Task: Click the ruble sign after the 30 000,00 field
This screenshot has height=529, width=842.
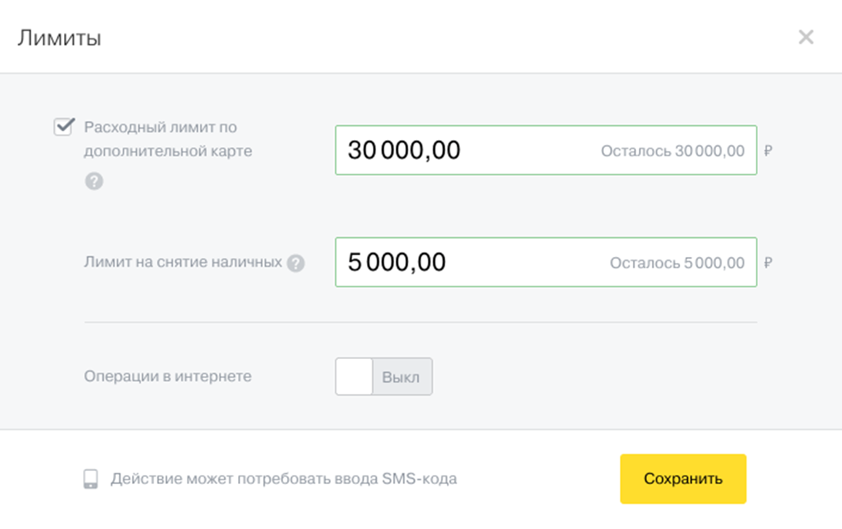Action: [768, 151]
